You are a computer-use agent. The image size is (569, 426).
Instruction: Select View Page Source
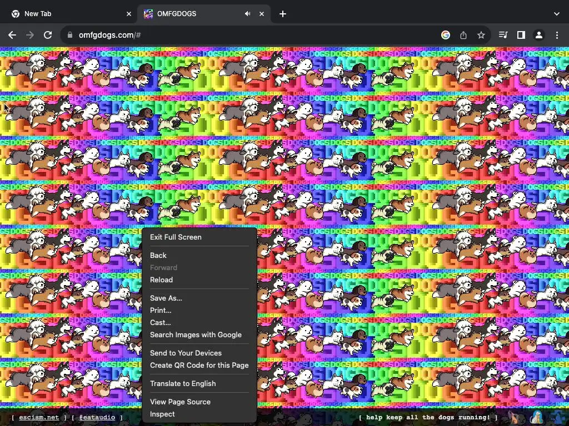tap(199, 402)
